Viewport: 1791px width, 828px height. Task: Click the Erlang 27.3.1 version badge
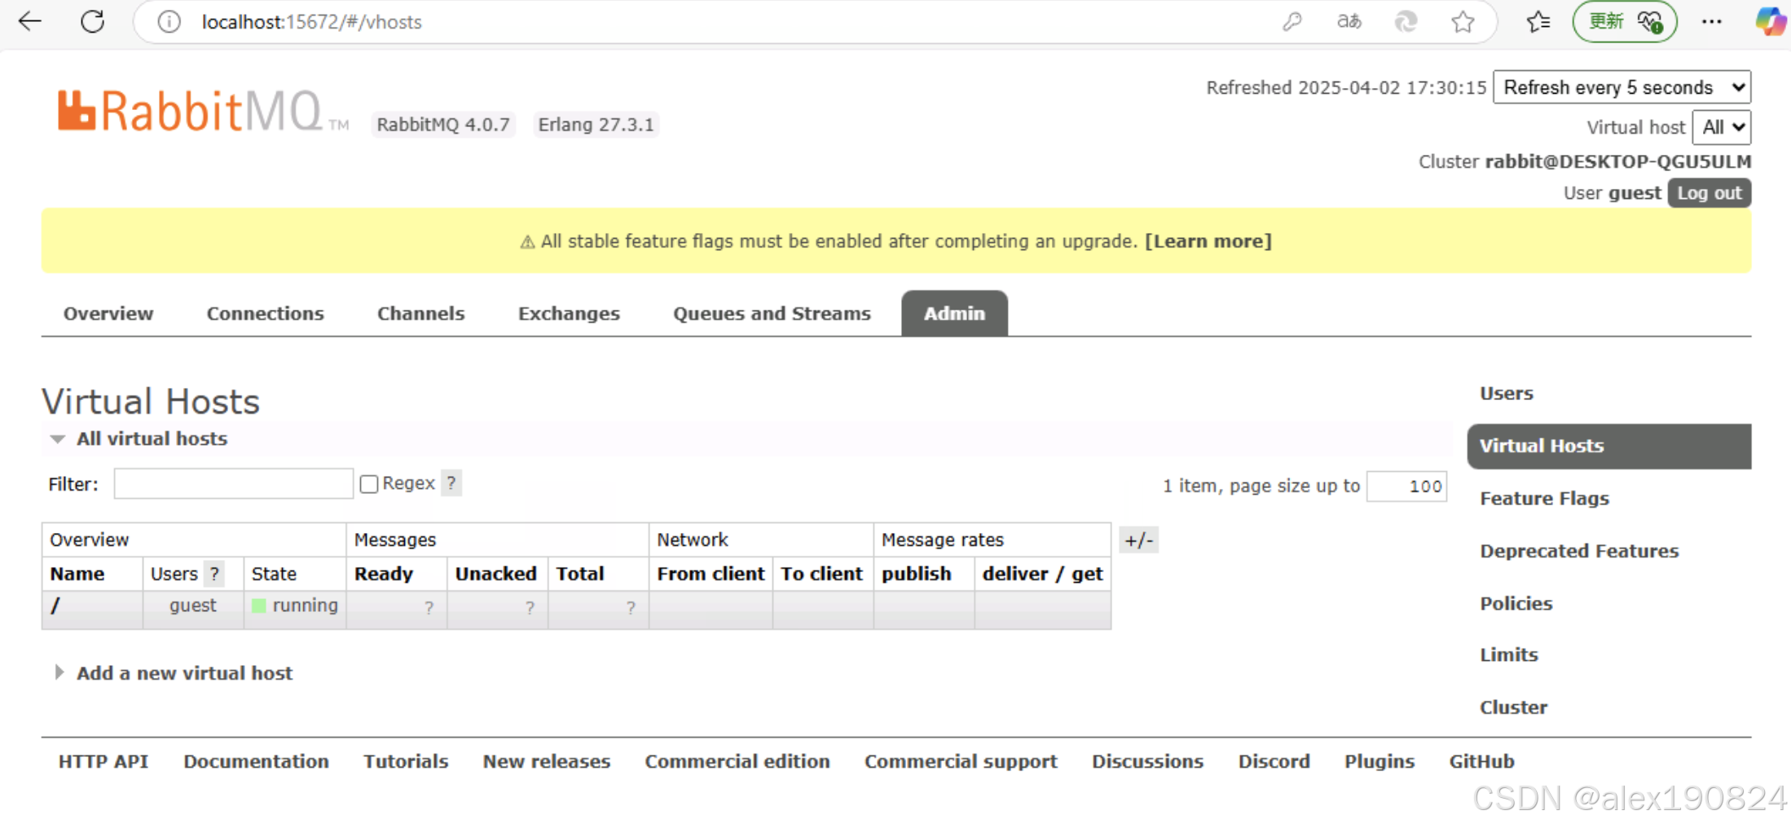596,125
